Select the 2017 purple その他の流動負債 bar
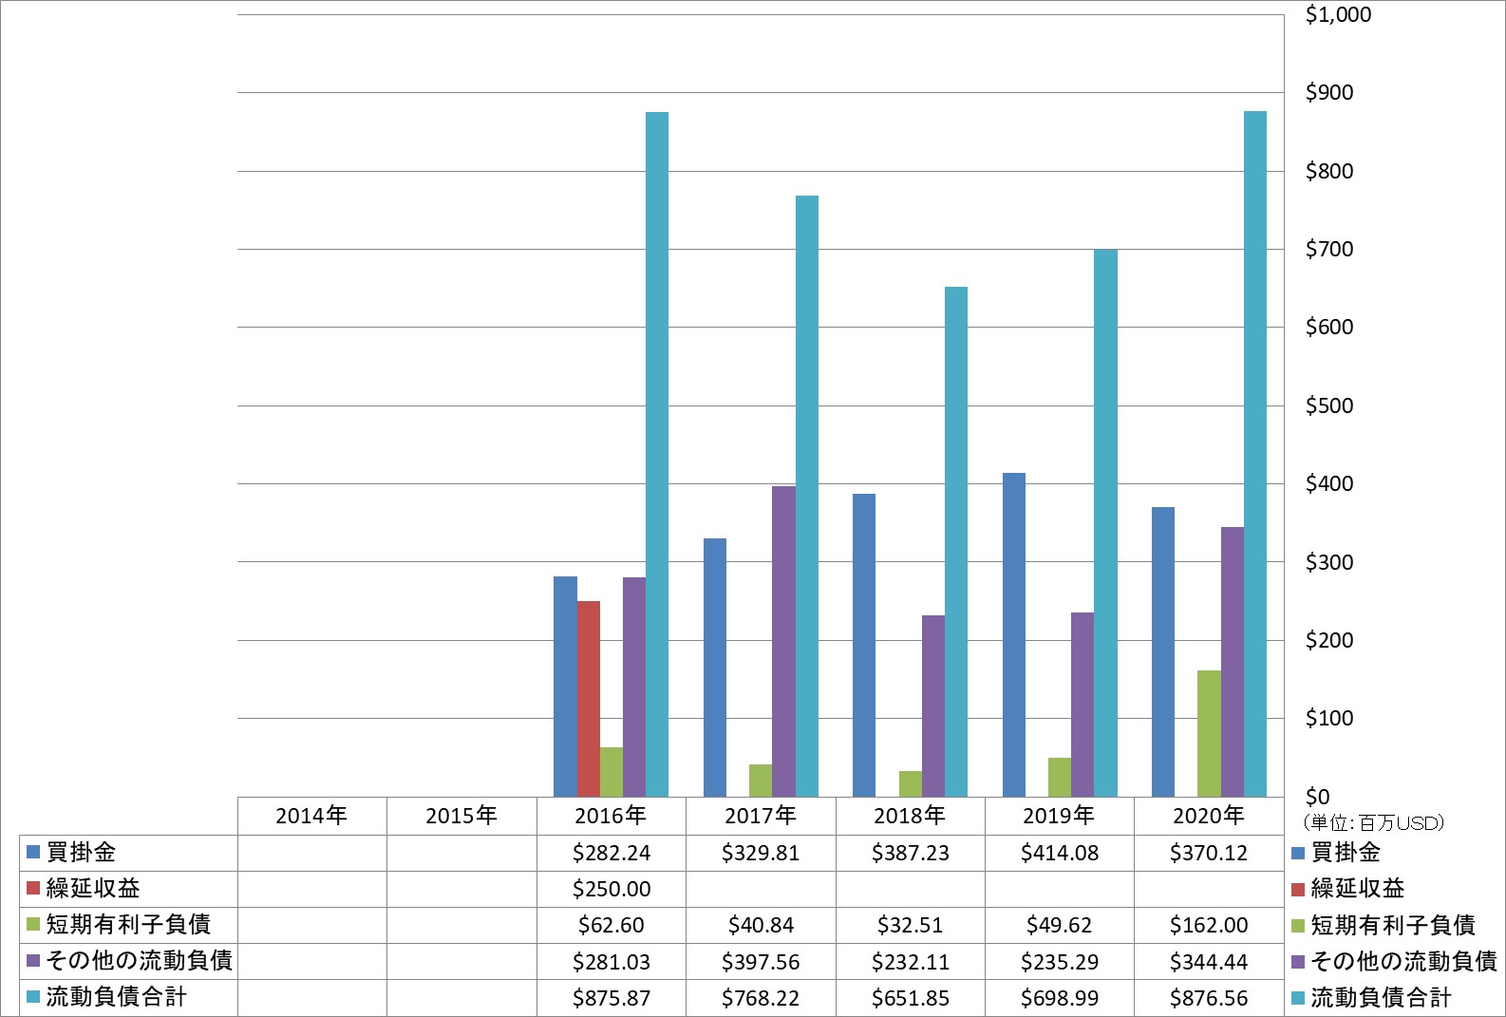Image resolution: width=1506 pixels, height=1017 pixels. tap(783, 641)
